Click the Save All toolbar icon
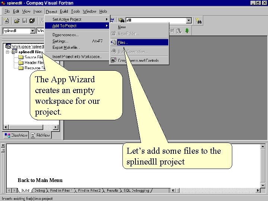The width and height of the screenshot is (268, 201). (32, 21)
